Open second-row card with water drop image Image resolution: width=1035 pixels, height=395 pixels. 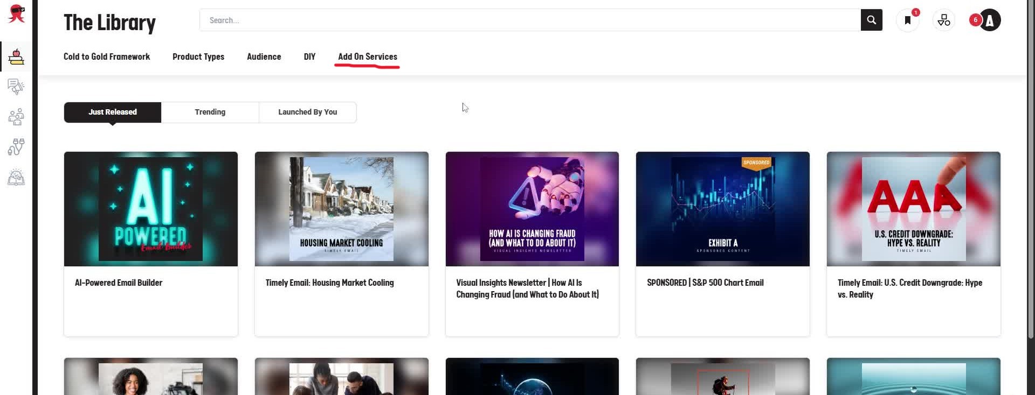[x=914, y=377]
